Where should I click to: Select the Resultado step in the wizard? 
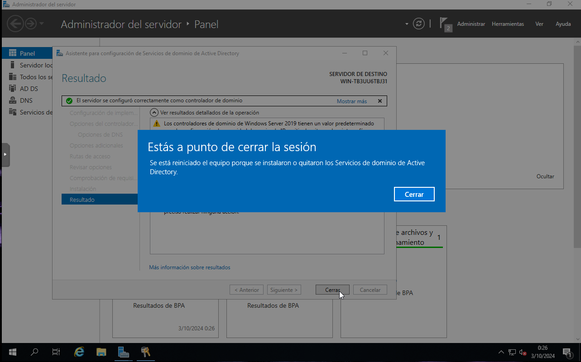(x=100, y=200)
